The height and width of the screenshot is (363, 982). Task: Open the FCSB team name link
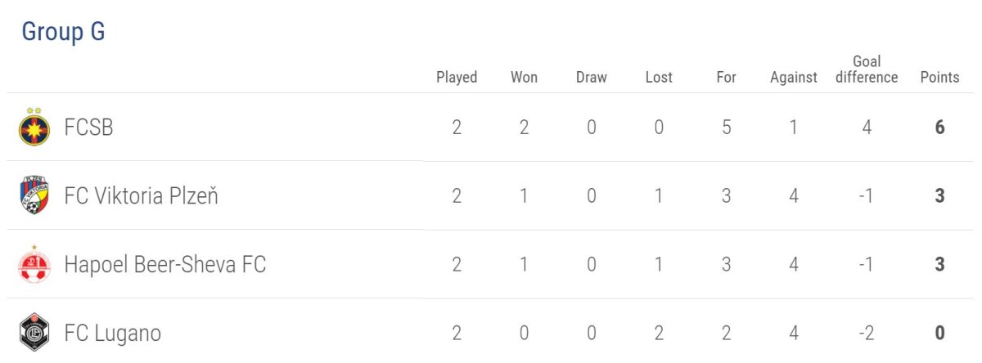coord(88,128)
